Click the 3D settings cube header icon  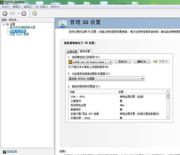coord(62,23)
